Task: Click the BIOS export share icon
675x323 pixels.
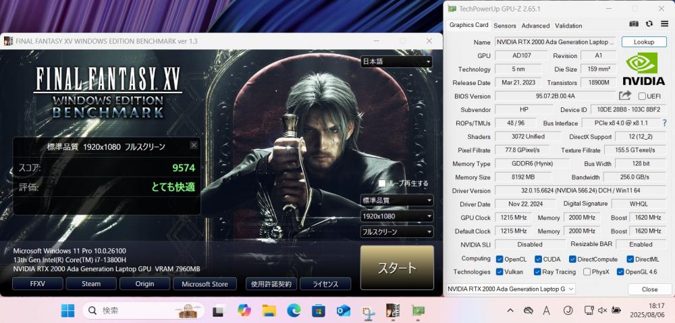Action: 625,96
